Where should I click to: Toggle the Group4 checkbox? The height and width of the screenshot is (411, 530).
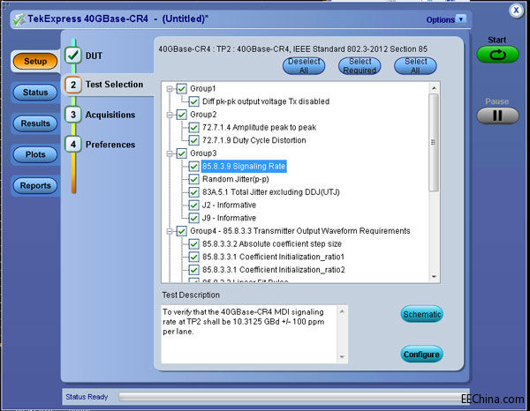[x=182, y=231]
